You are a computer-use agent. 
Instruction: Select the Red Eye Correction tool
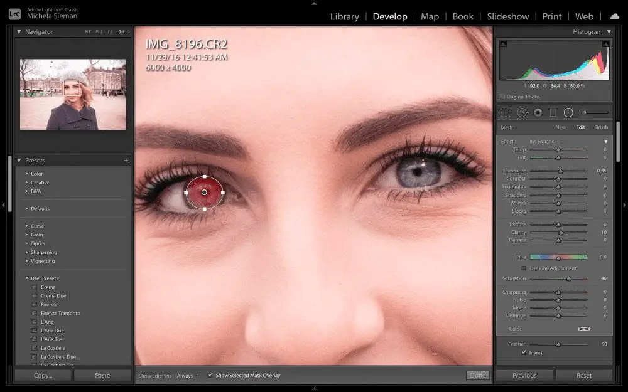[x=538, y=113]
